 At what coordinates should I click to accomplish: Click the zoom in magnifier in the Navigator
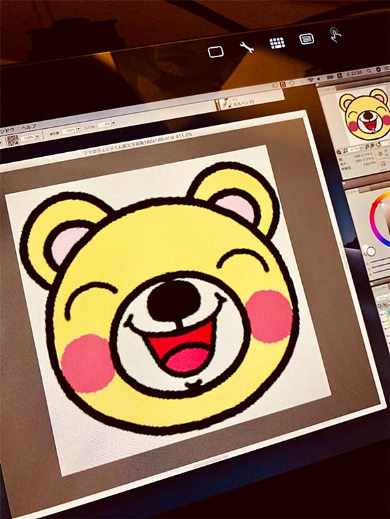[x=345, y=151]
